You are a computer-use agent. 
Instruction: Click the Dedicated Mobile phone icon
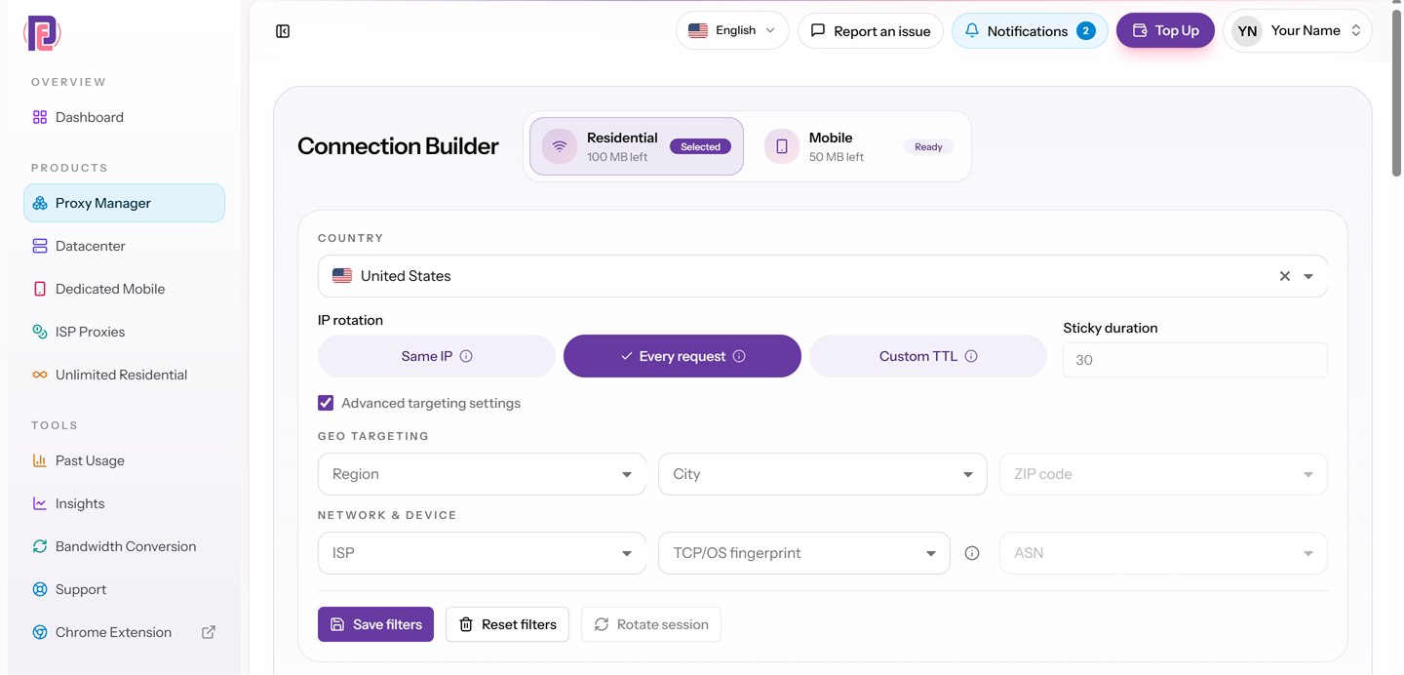click(x=40, y=289)
